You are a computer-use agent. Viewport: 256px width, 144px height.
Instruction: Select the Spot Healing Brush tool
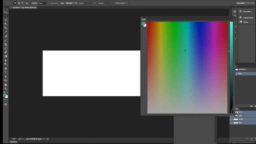(6, 36)
